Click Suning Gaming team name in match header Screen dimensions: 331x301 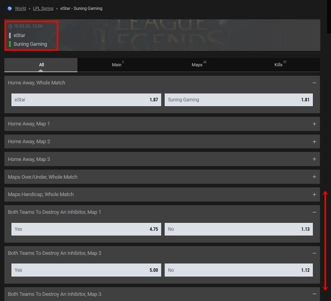coord(30,44)
